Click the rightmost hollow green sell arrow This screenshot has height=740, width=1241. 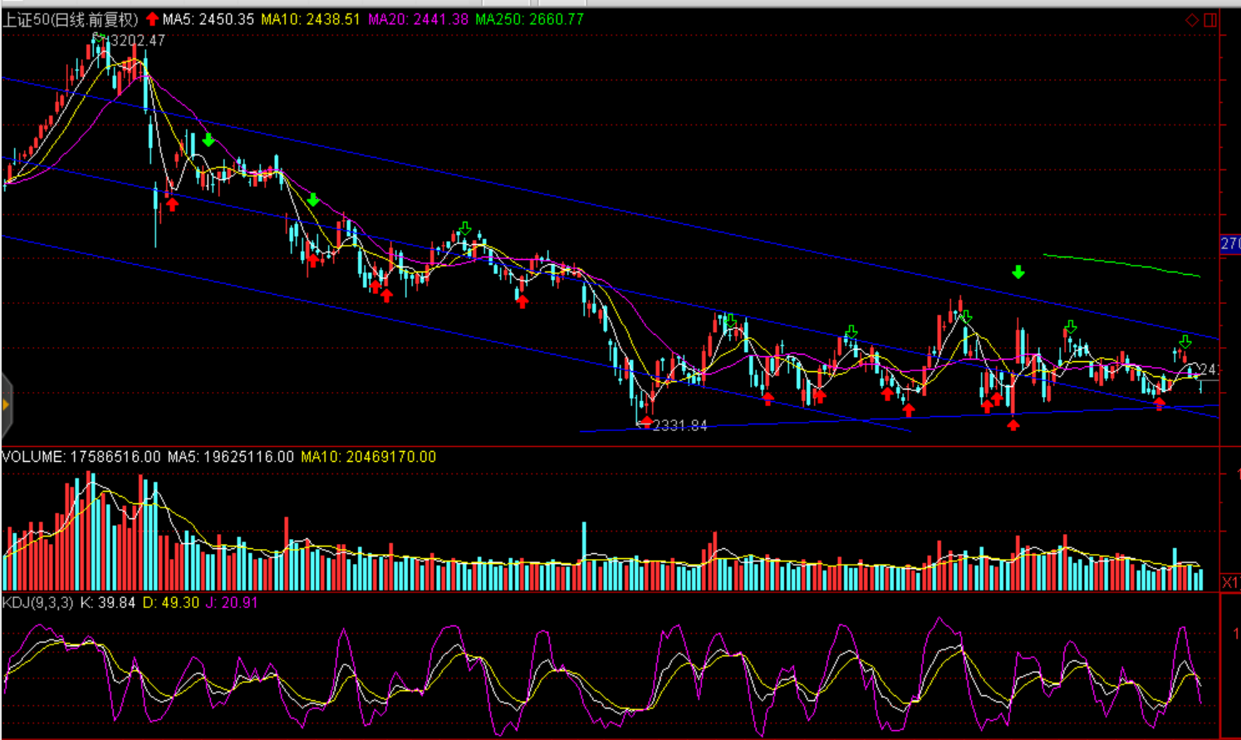click(x=1185, y=341)
